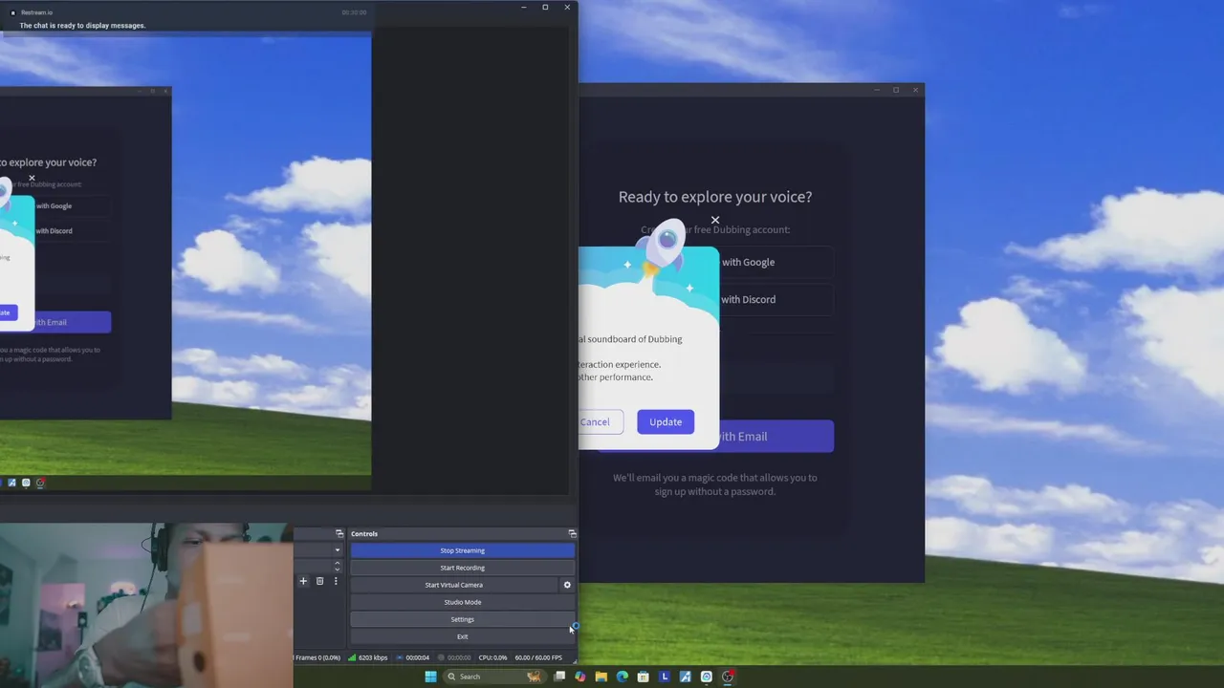Open the dropdown arrow left of Stop Streaming
1224x688 pixels.
point(337,550)
